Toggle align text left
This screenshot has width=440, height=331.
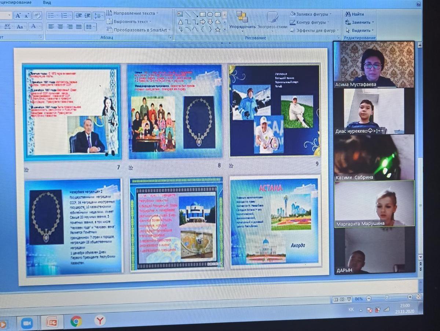pos(51,27)
